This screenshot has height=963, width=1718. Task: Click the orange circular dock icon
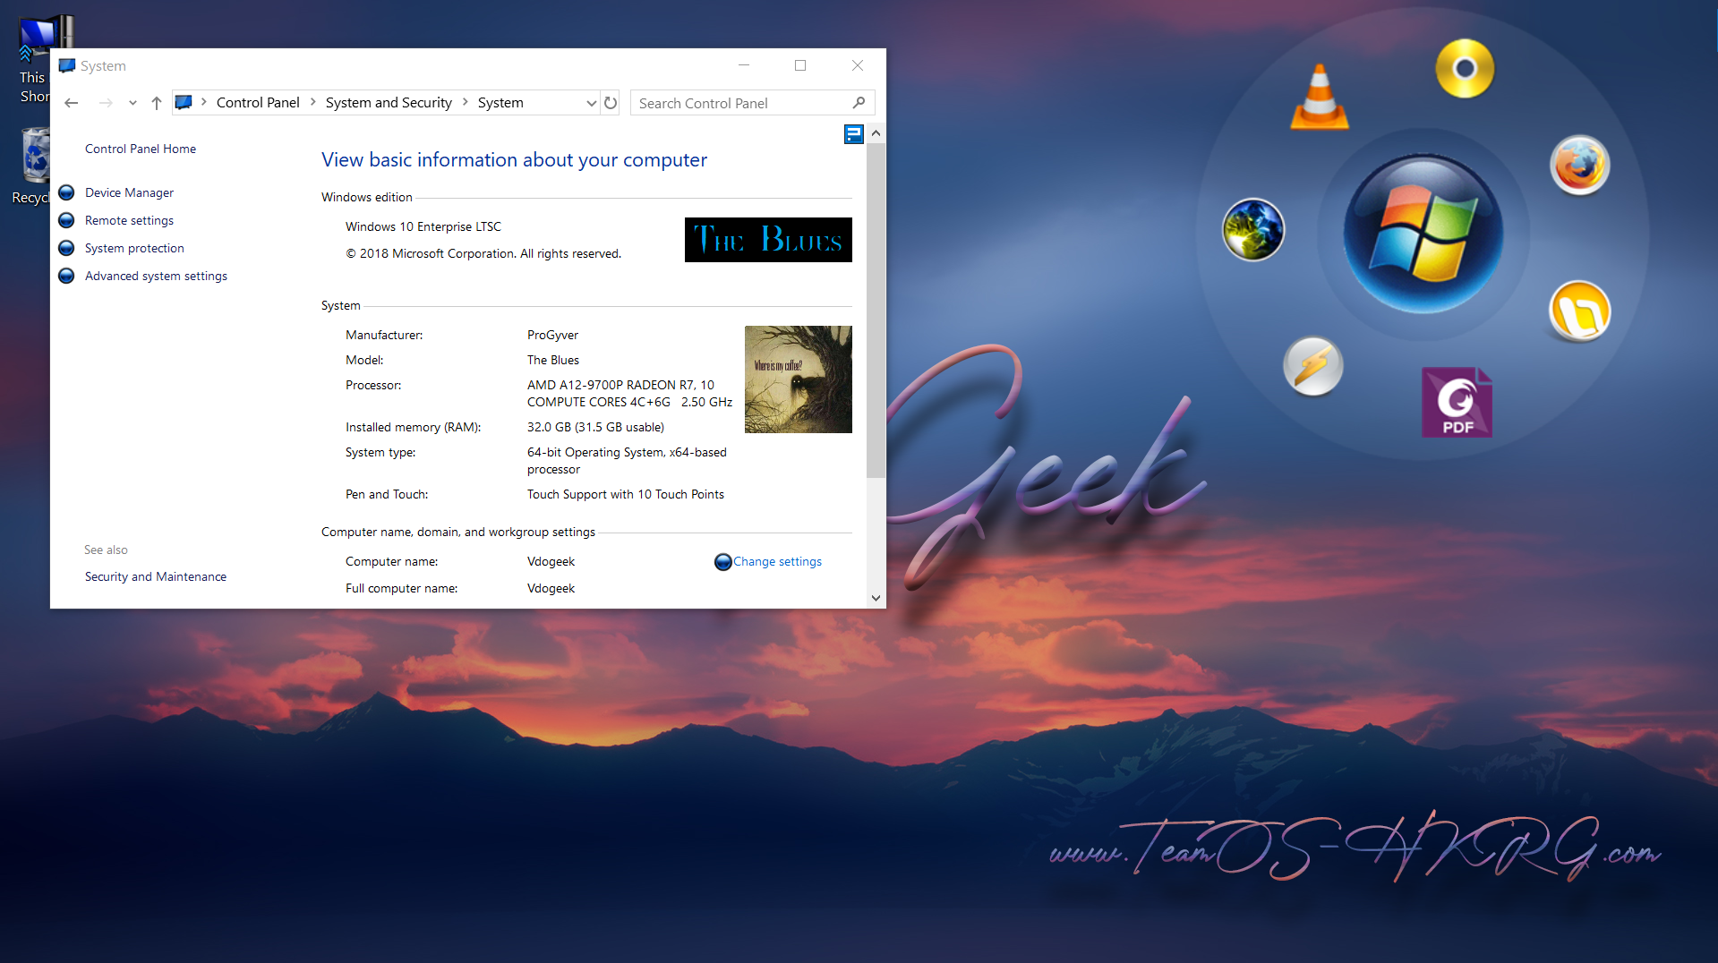pos(1579,312)
